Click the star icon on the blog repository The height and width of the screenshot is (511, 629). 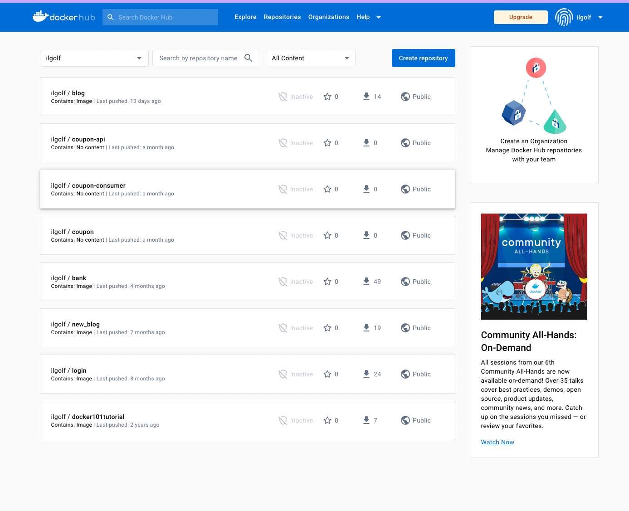point(327,97)
